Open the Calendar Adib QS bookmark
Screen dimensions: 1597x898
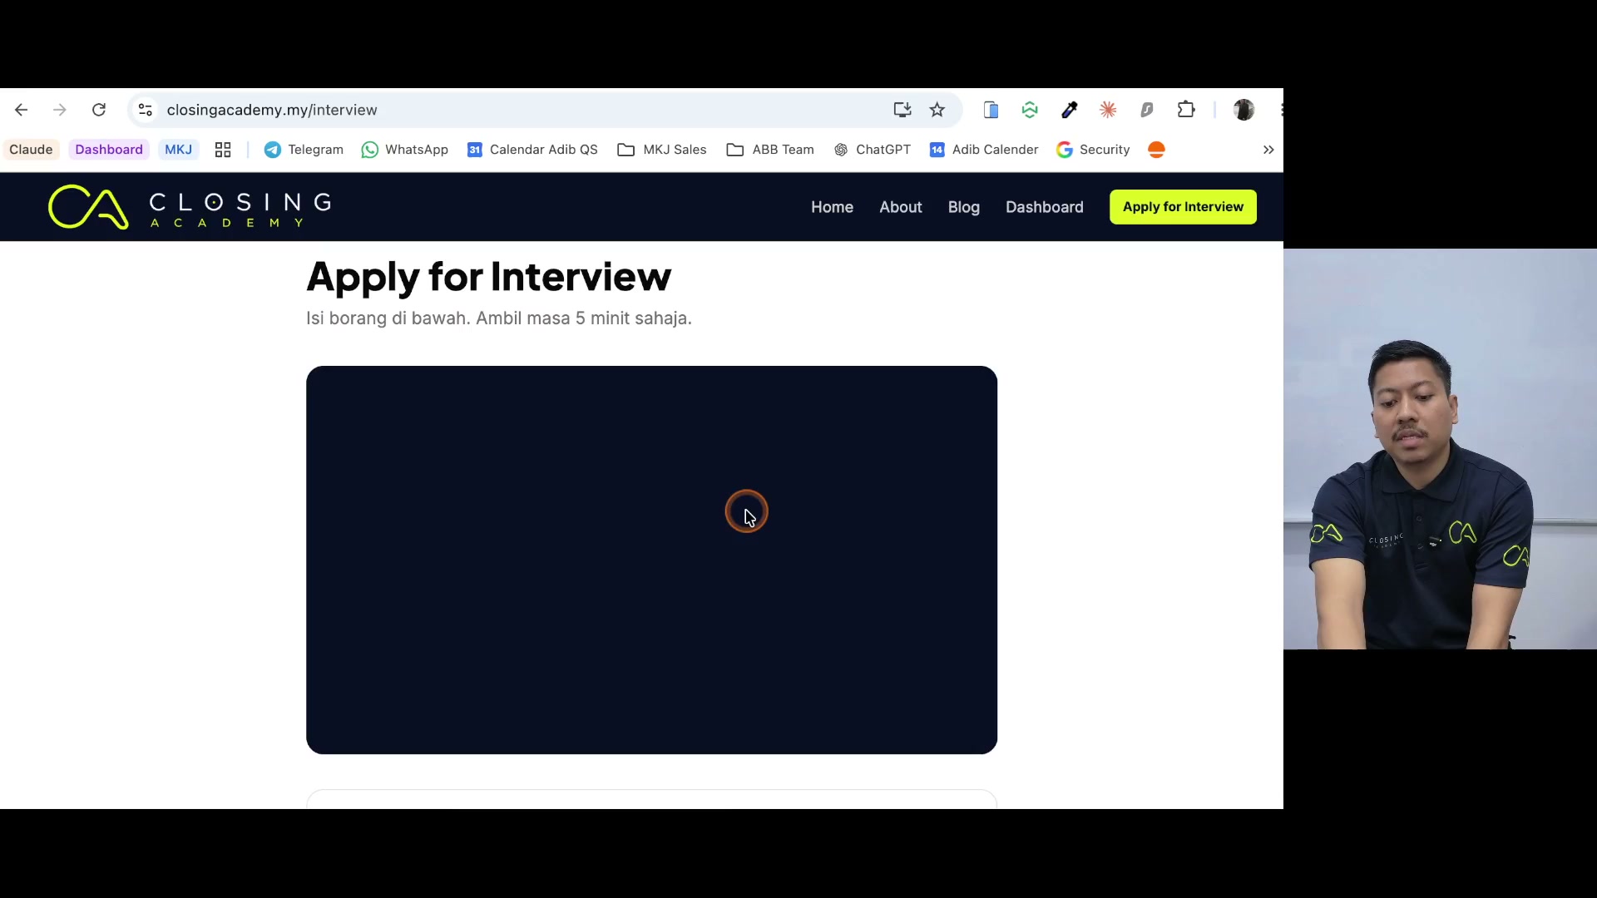pyautogui.click(x=532, y=150)
